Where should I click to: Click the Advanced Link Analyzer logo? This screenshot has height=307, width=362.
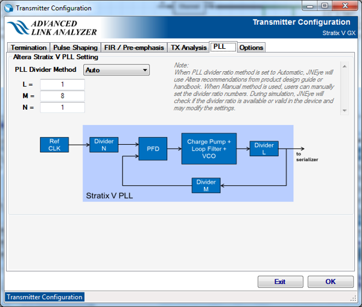click(52, 28)
